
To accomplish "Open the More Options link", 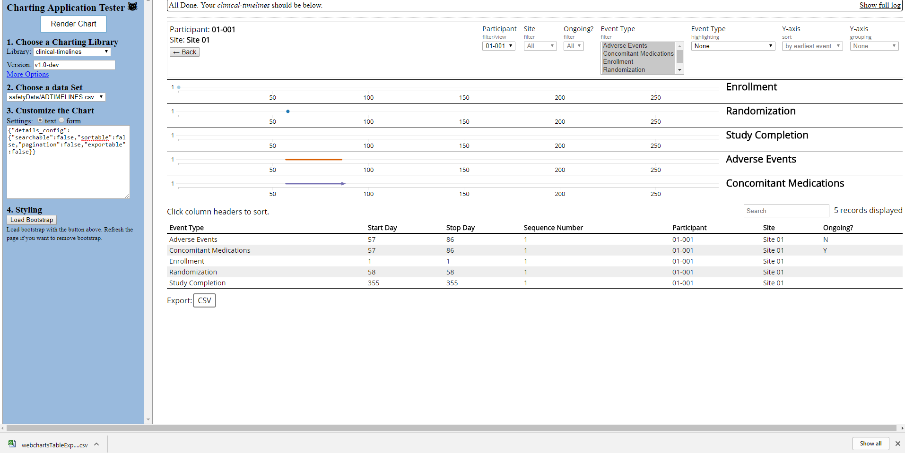I will [x=27, y=74].
